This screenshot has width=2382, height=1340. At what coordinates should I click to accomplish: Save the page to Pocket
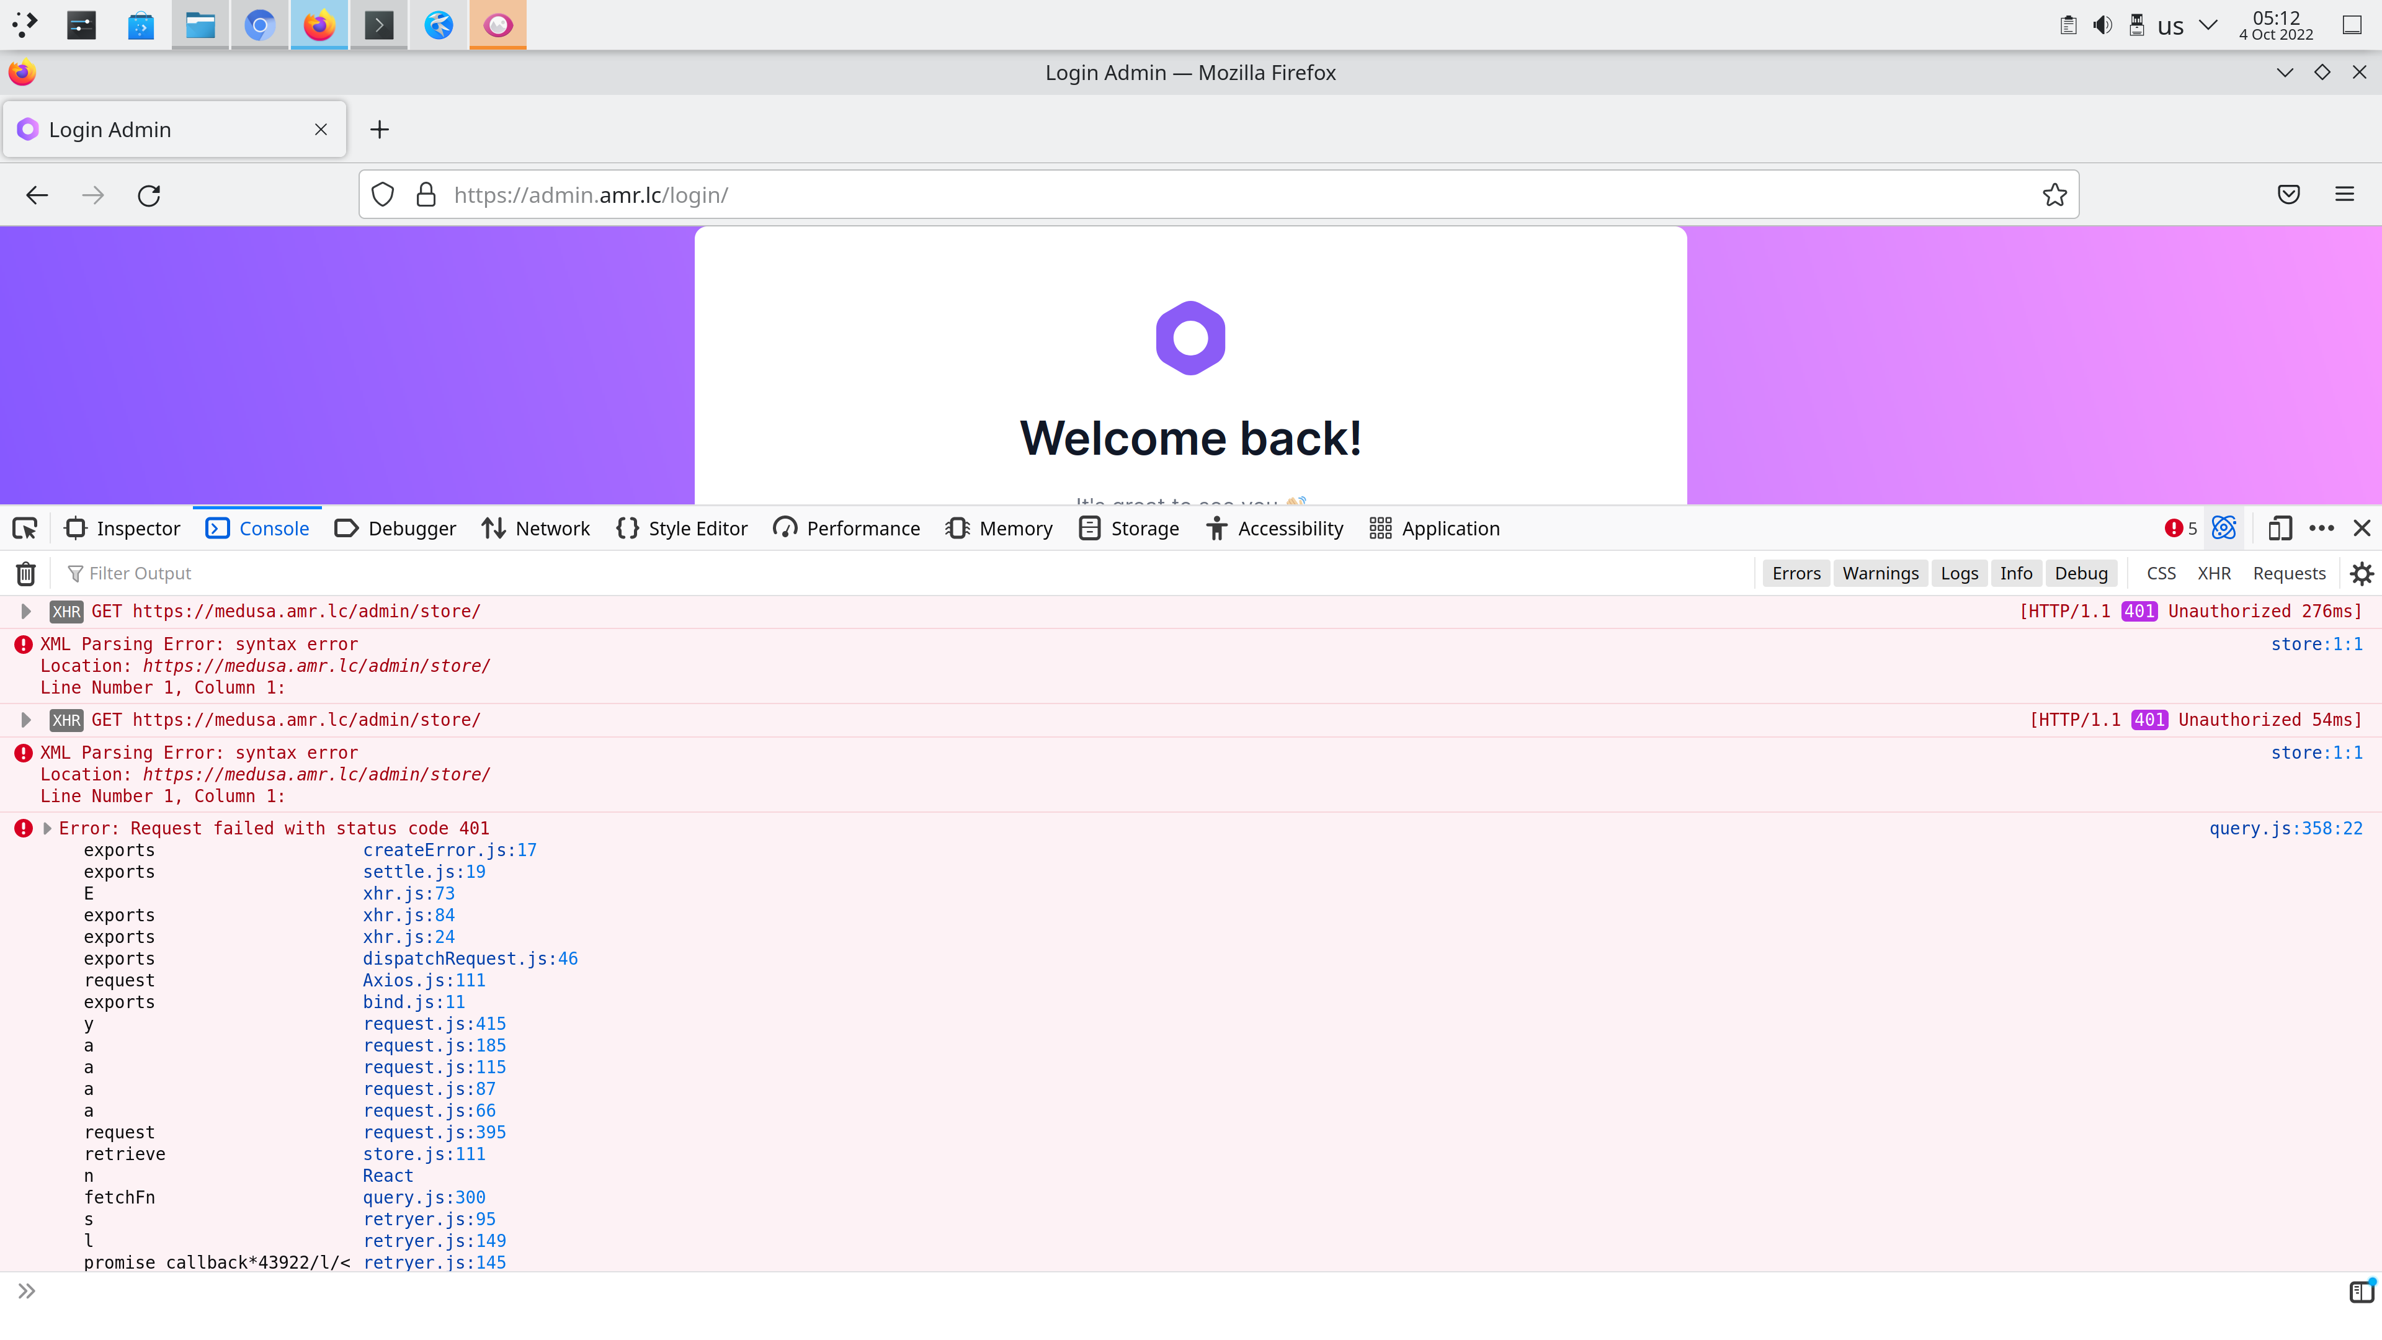click(x=2288, y=195)
